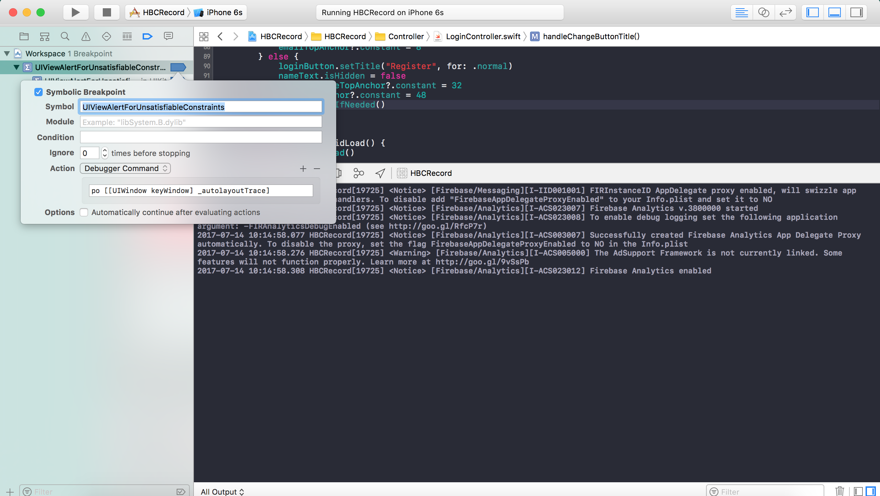Image resolution: width=880 pixels, height=496 pixels.
Task: Click the Simulate Location arrow icon
Action: point(380,173)
